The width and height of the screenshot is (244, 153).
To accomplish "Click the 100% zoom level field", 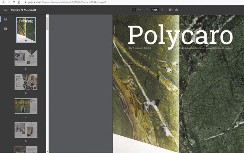I will (x=155, y=10).
